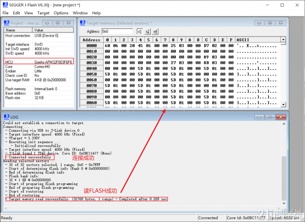Open the Target menu

click(43, 13)
